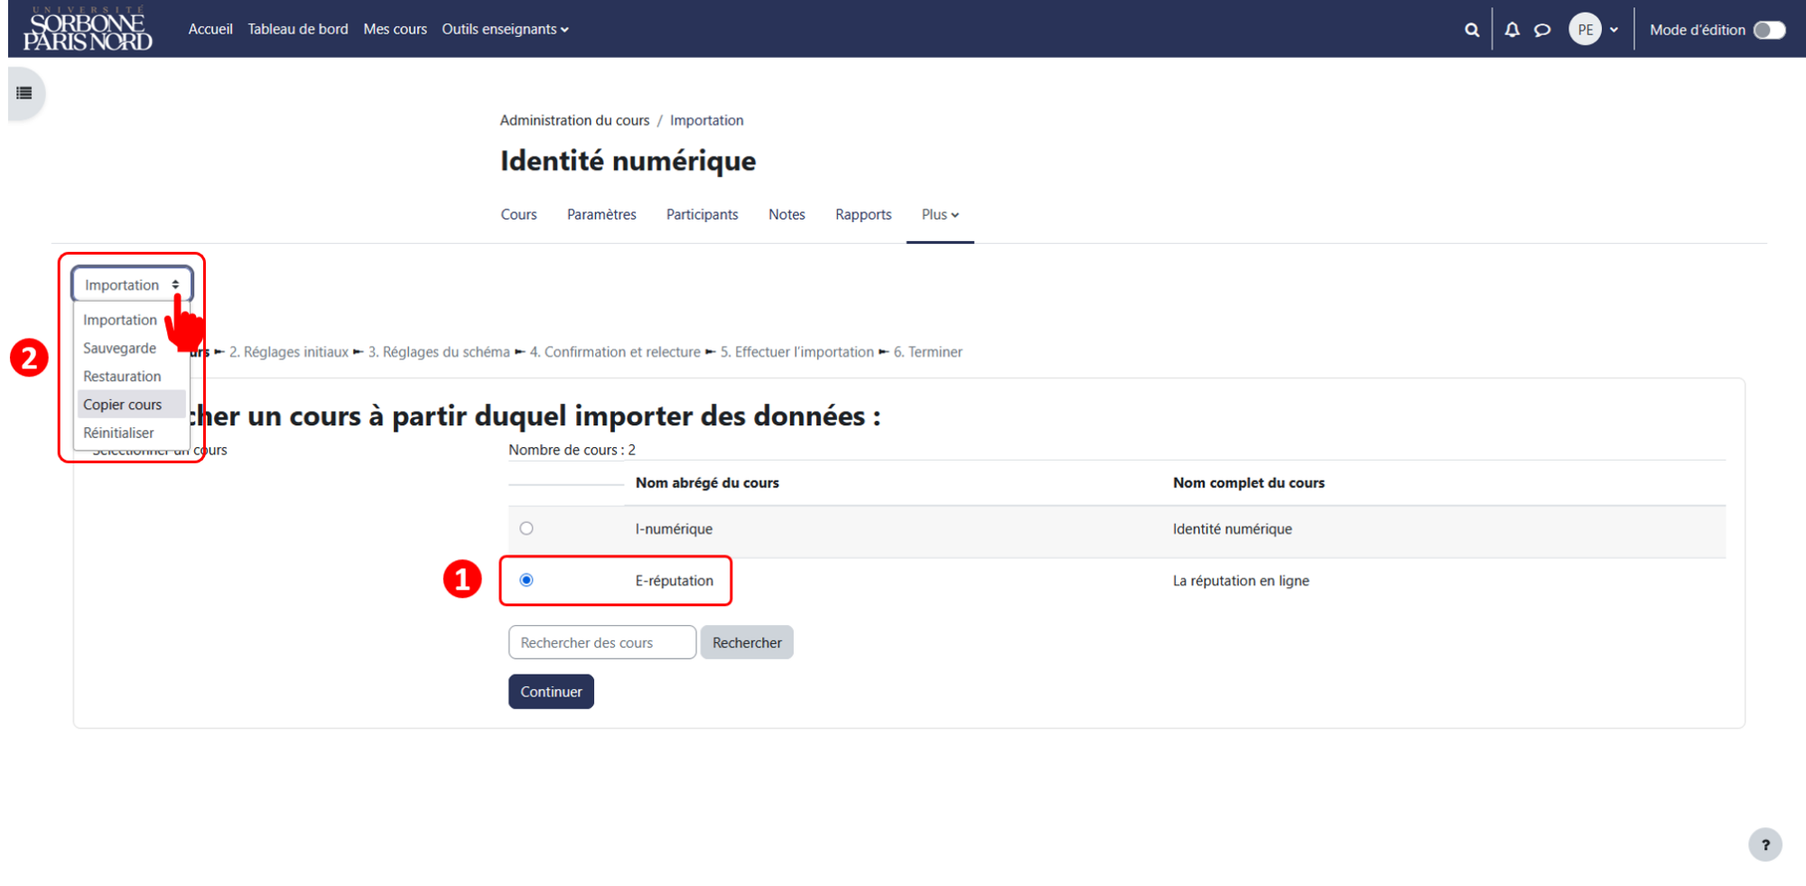
Task: Open the messaging speech bubble icon
Action: coord(1542,30)
